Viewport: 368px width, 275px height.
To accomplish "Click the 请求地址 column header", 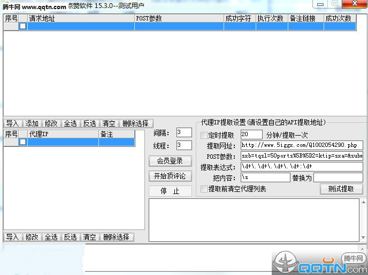I will coord(81,18).
